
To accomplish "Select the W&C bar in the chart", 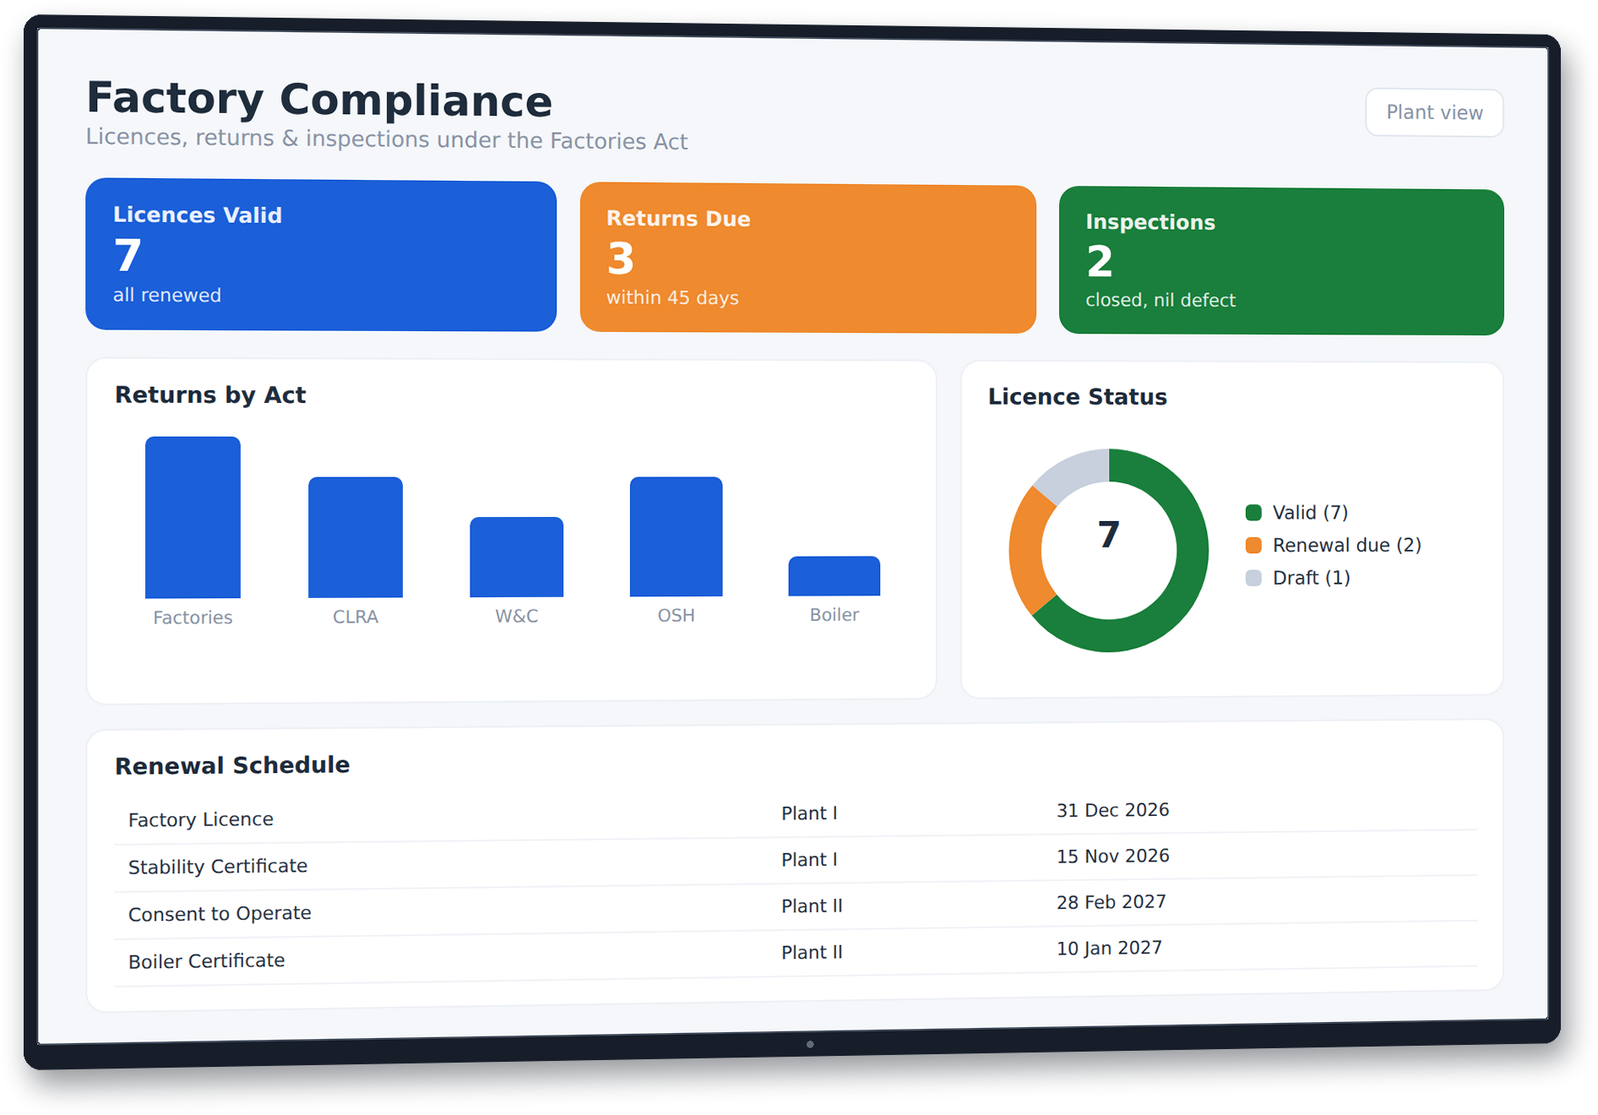I will 516,557.
